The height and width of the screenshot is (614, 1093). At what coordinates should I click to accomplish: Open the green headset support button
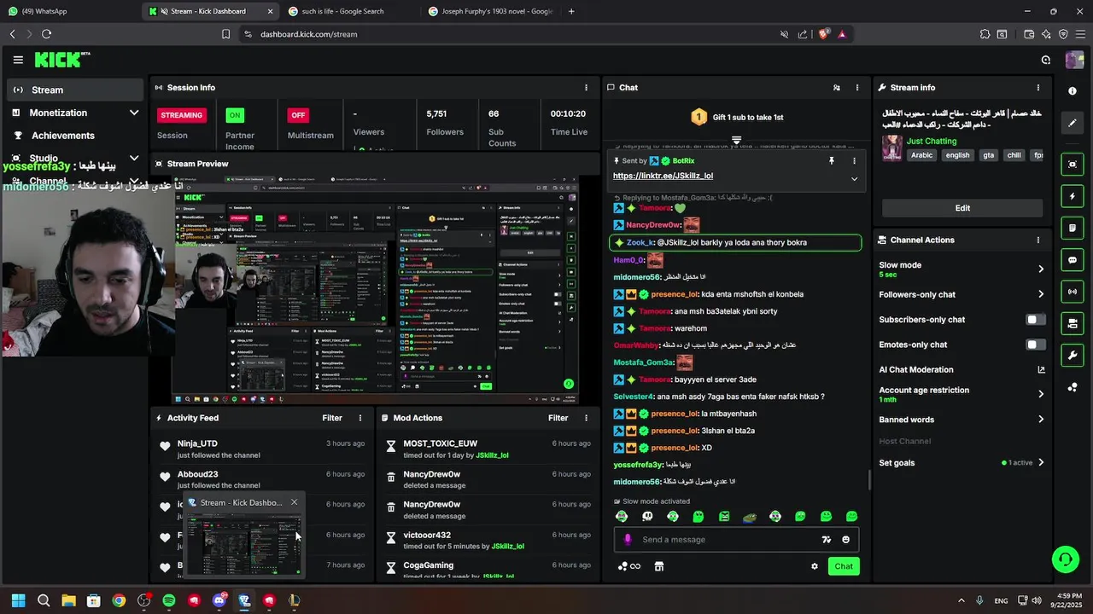pos(1065,559)
